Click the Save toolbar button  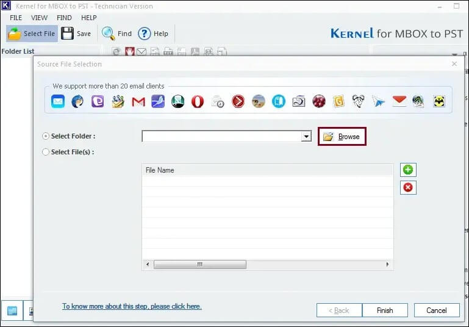pos(76,34)
